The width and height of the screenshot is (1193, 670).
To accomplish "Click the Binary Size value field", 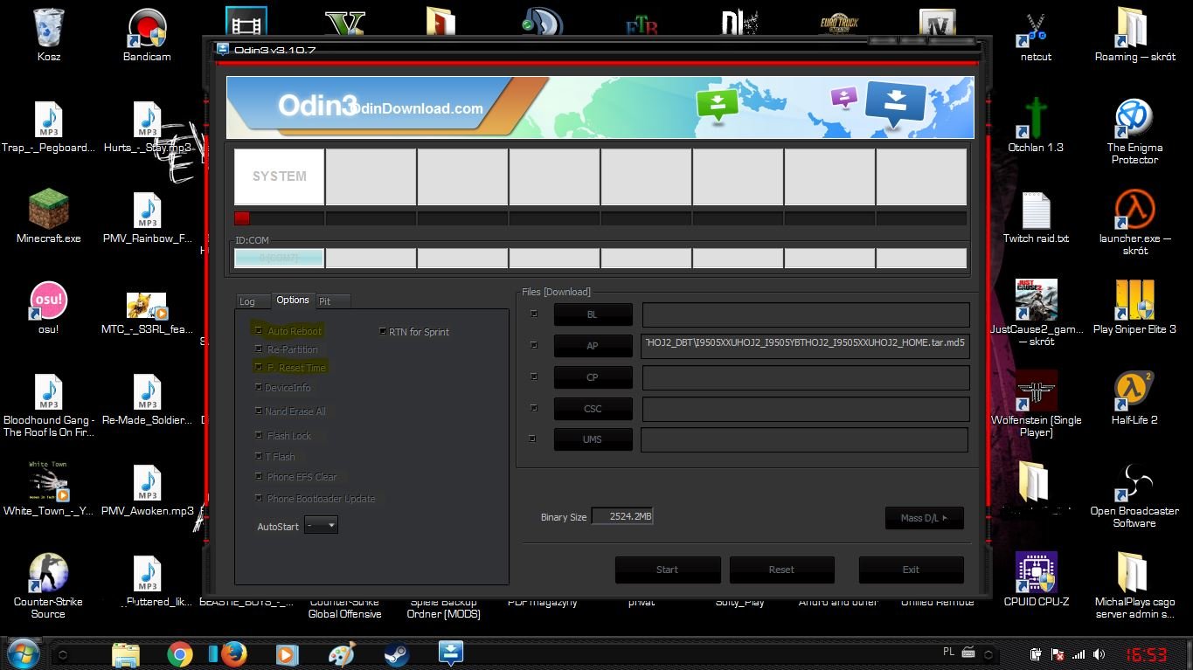I will (622, 516).
